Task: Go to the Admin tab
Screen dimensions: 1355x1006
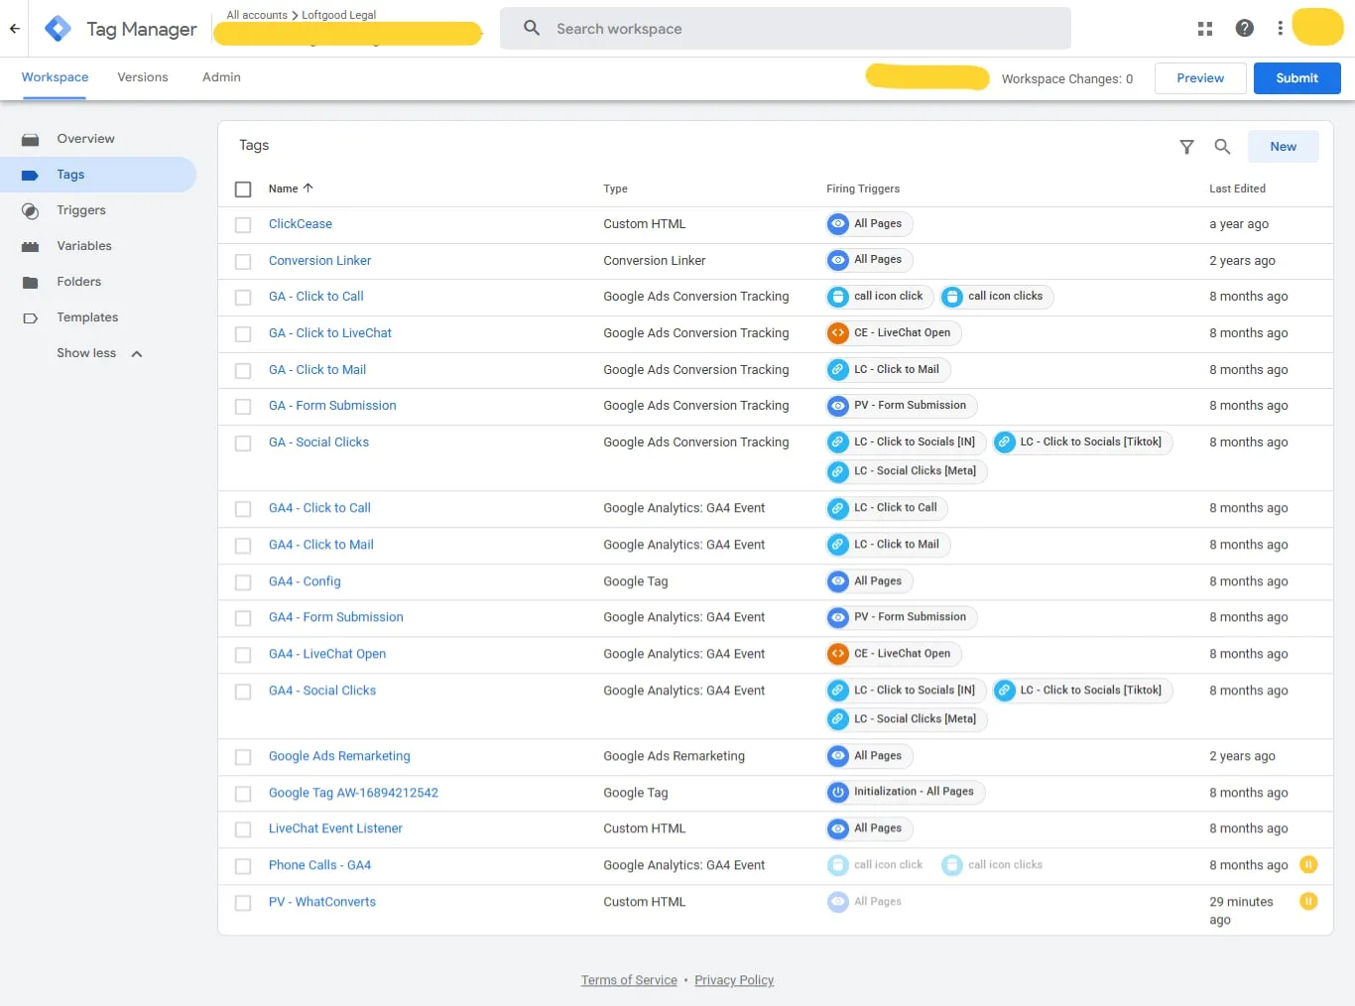Action: click(221, 77)
